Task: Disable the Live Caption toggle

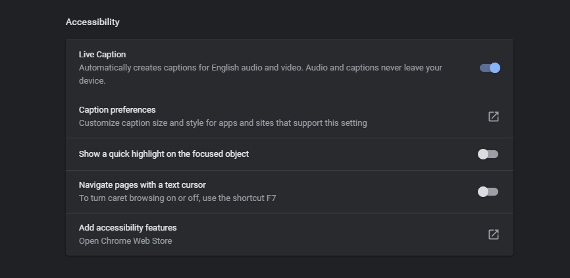Action: pyautogui.click(x=490, y=68)
